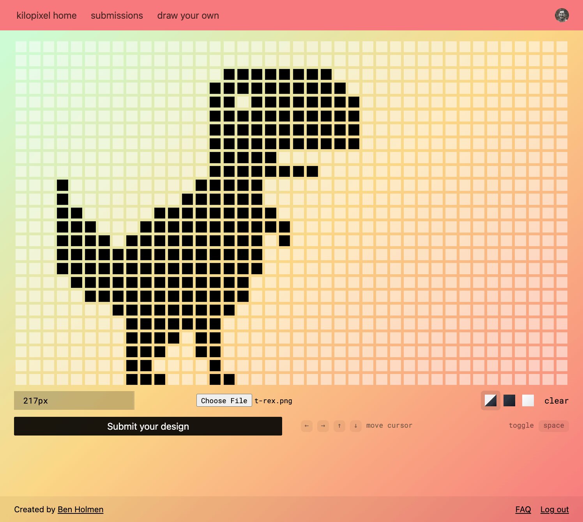Click the right arrow key icon
This screenshot has height=522, width=583.
(x=323, y=426)
